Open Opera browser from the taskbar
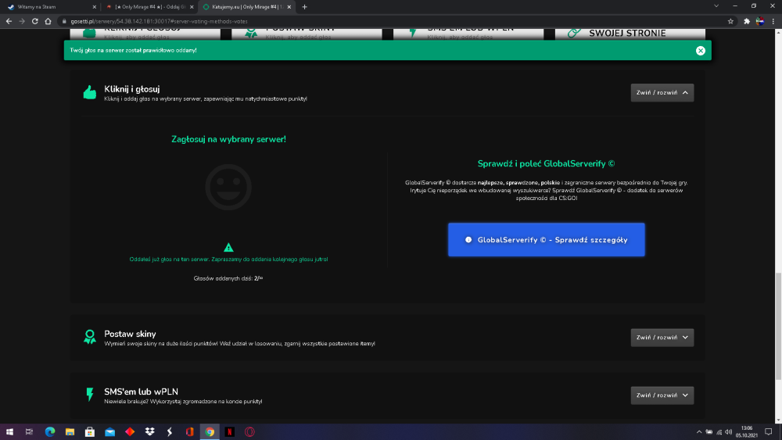This screenshot has width=782, height=440. pyautogui.click(x=249, y=432)
